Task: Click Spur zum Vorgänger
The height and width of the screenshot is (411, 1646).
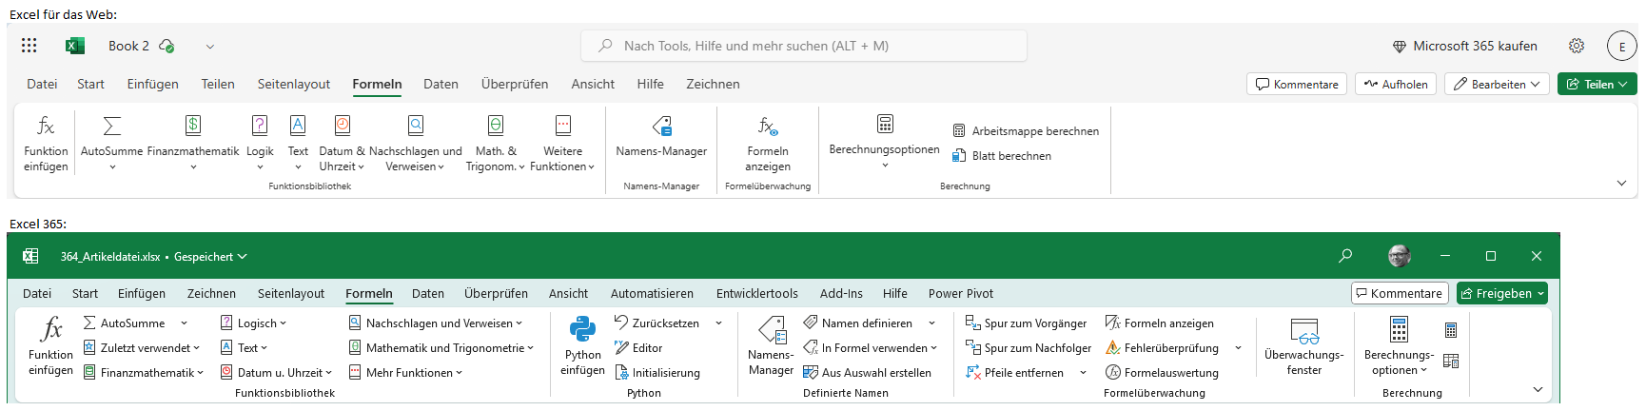Action: click(x=1026, y=323)
